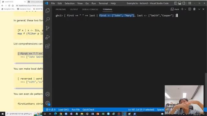This screenshot has height=116, width=207.
Task: Click Ln 187, Col 25 cursor position
Action: click(x=141, y=110)
